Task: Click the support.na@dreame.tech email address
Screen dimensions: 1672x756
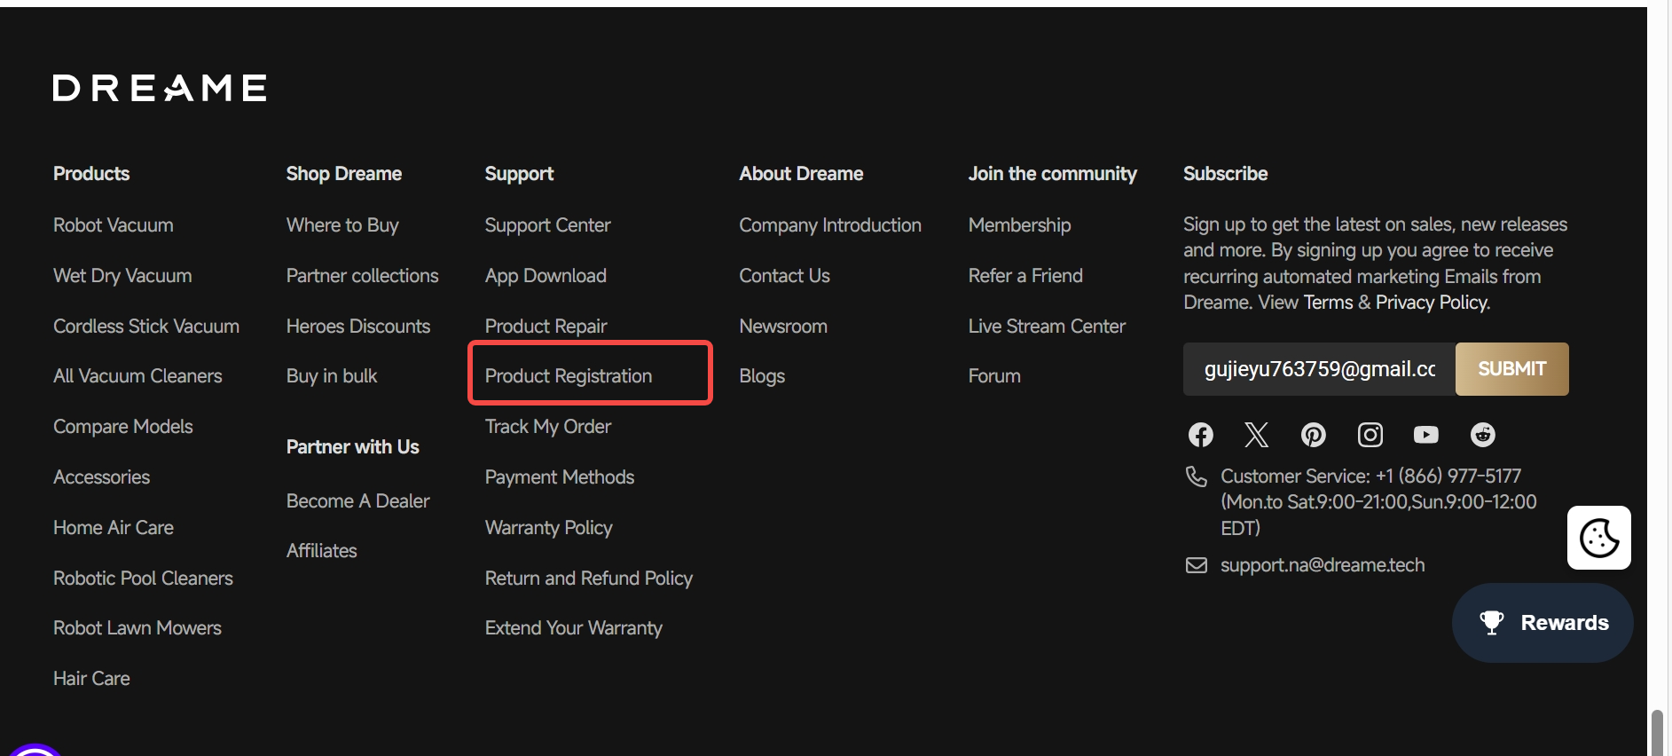Action: click(x=1323, y=565)
